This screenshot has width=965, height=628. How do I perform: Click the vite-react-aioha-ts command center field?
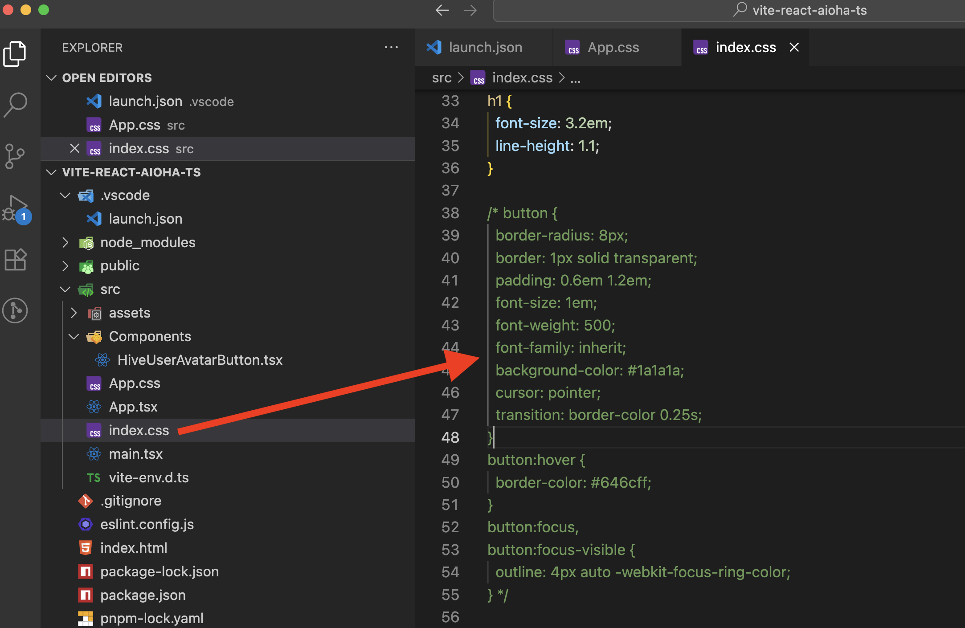click(x=729, y=10)
